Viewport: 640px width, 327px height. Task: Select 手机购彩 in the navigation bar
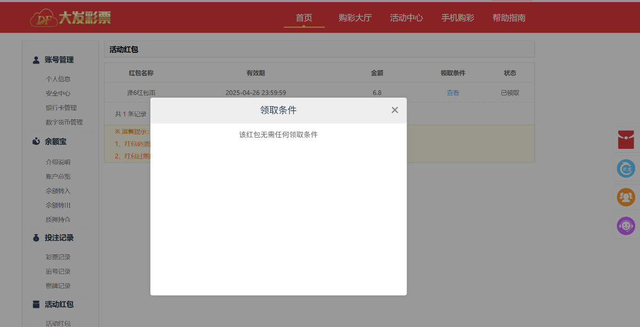[x=458, y=18]
